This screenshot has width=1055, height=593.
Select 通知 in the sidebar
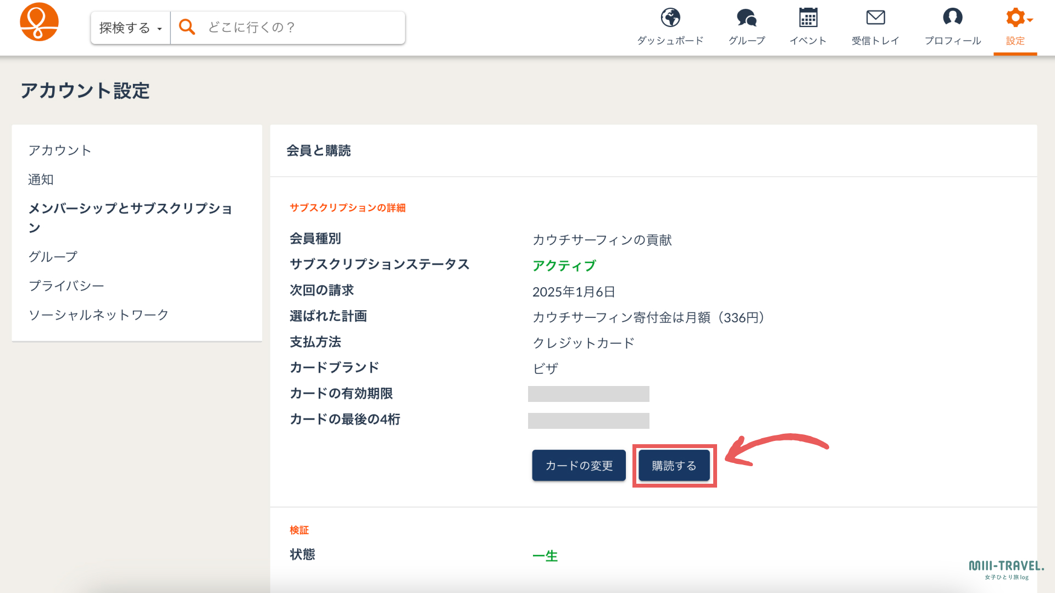pos(41,180)
